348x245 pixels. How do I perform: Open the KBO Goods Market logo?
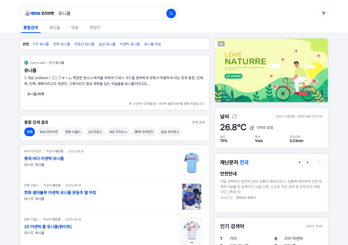(39, 13)
